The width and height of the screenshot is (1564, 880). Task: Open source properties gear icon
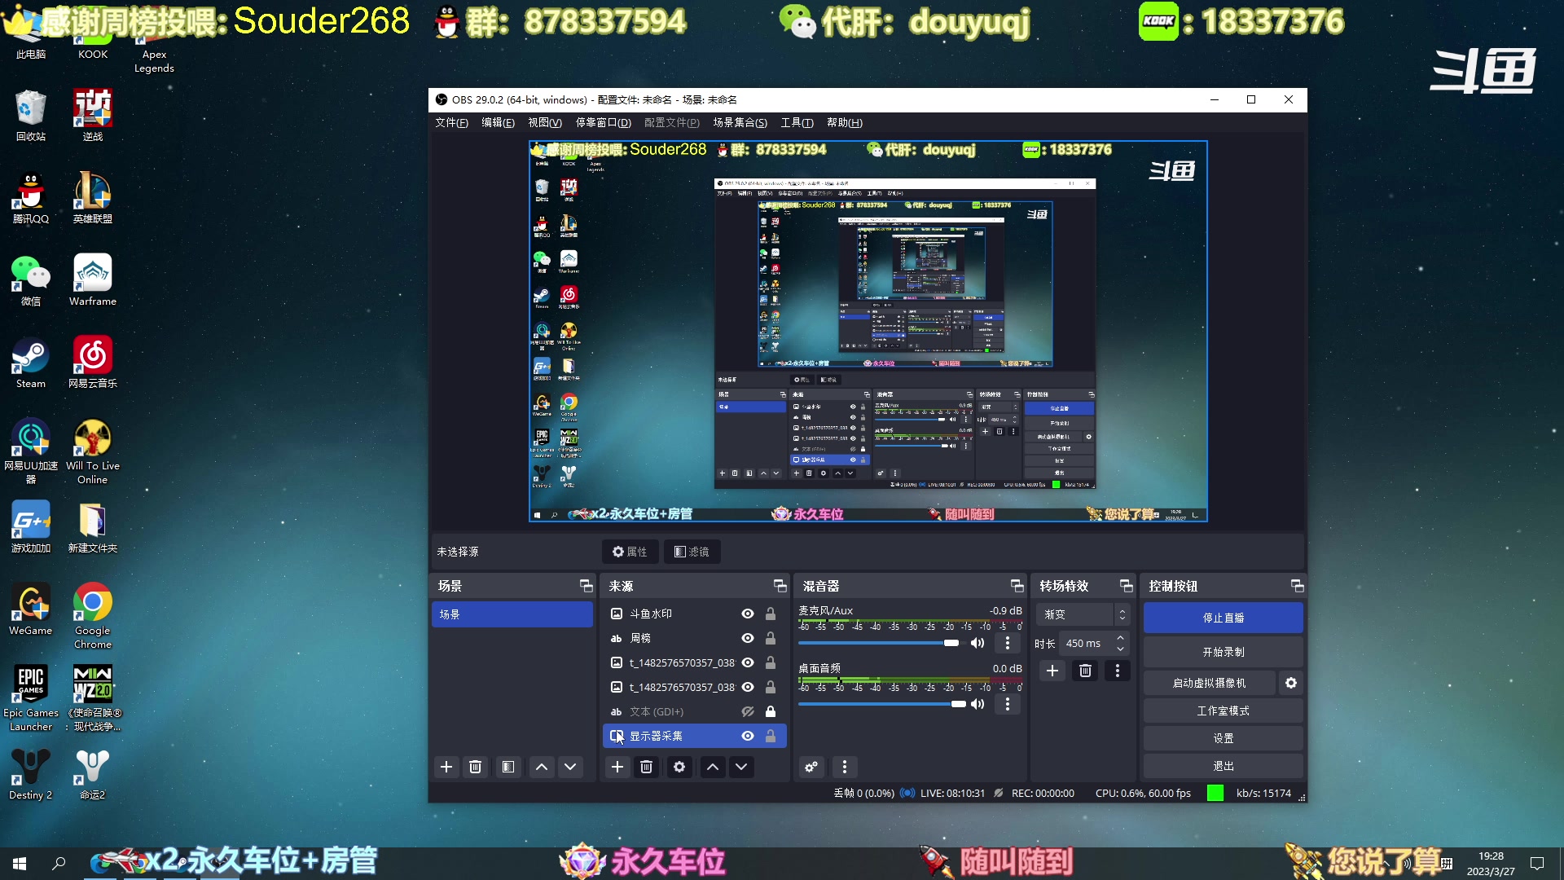679,767
